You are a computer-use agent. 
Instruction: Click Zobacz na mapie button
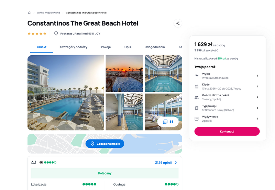pyautogui.click(x=105, y=144)
